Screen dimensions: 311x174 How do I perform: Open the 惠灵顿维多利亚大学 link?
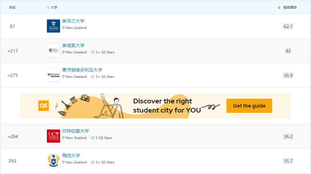pos(82,70)
